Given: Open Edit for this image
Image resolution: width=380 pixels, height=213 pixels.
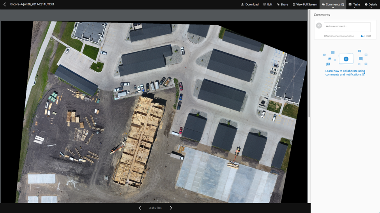Looking at the screenshot, I should 268,4.
